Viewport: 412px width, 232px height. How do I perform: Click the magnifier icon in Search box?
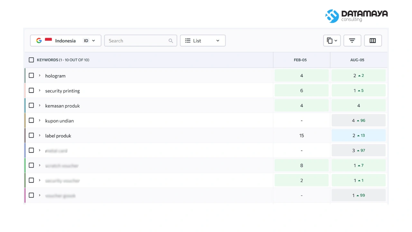171,41
